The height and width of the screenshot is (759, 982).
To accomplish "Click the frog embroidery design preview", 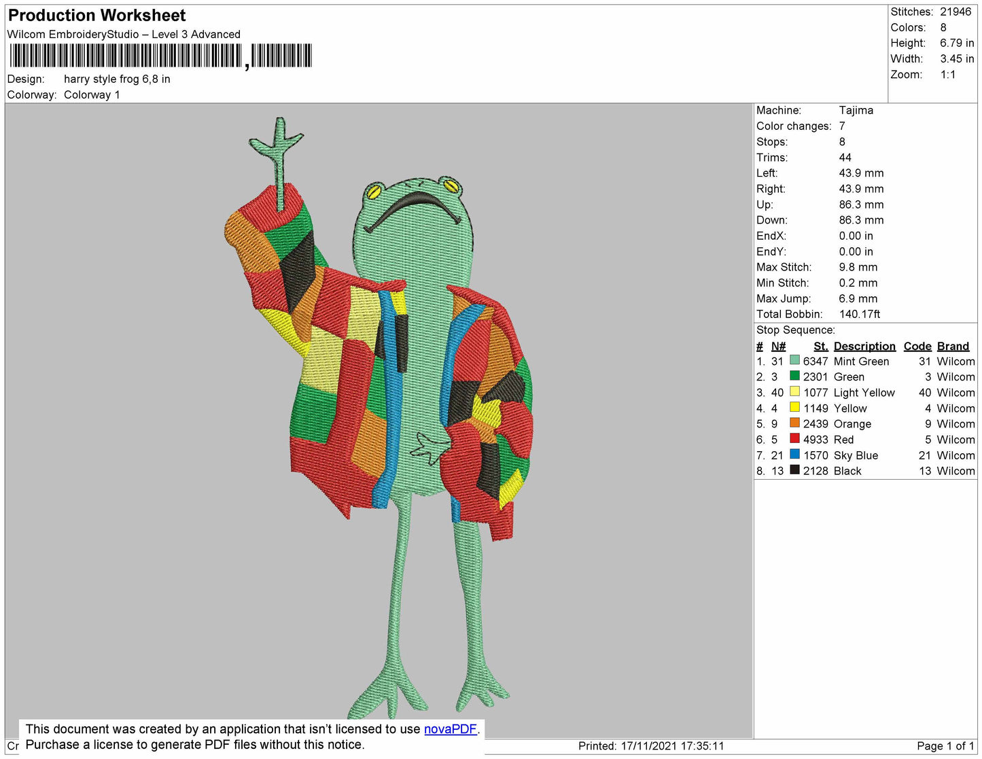I will click(379, 418).
